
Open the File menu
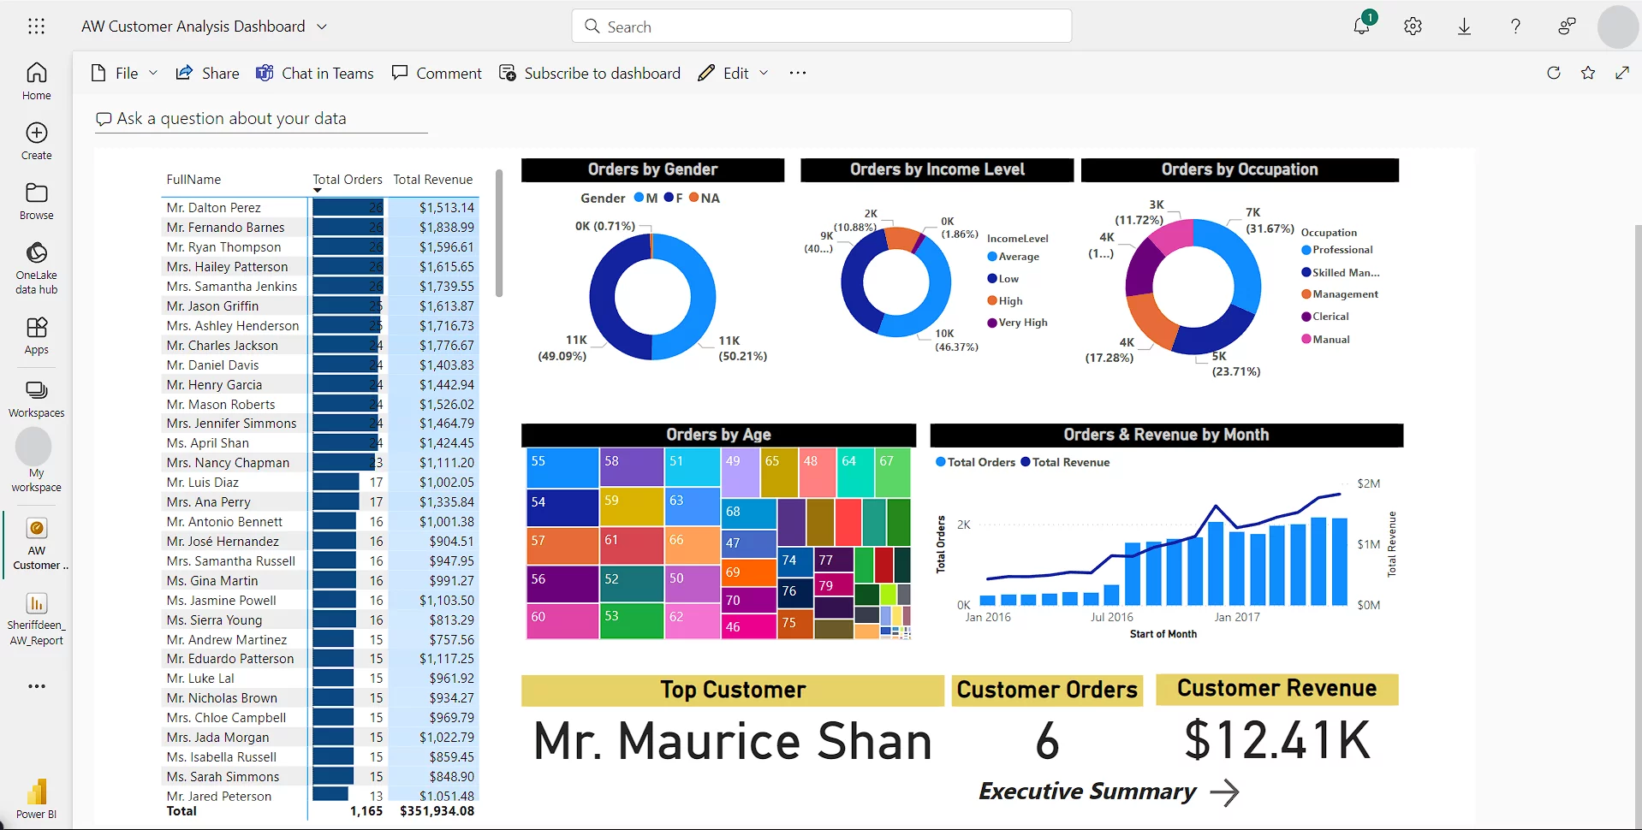point(124,73)
